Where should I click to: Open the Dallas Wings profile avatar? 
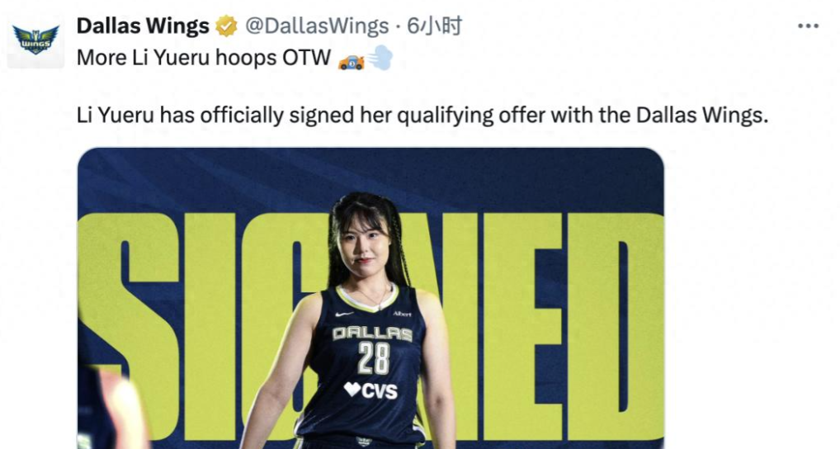(35, 41)
